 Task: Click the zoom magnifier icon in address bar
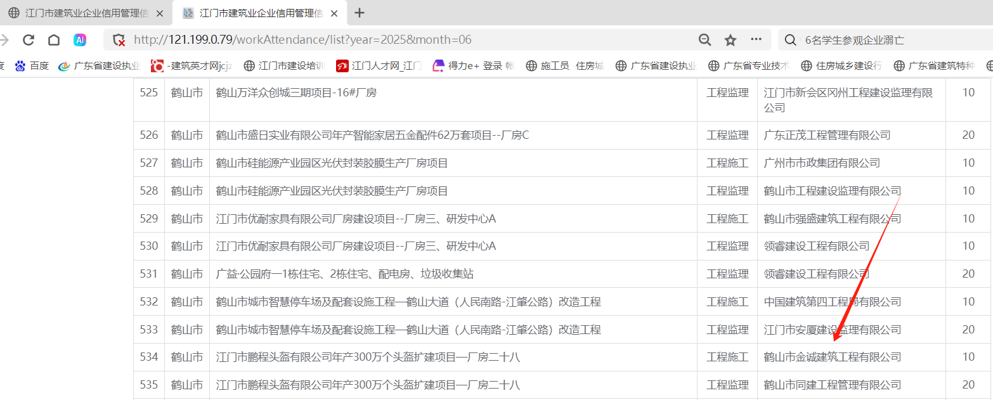[704, 40]
